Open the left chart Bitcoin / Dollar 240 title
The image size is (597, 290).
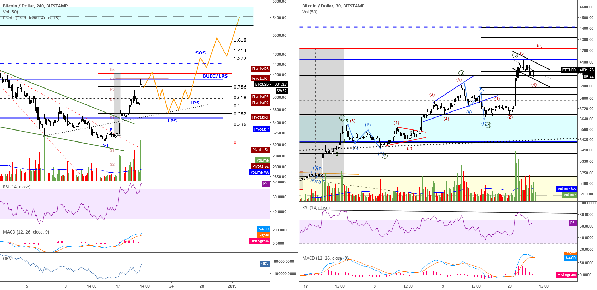click(x=35, y=6)
